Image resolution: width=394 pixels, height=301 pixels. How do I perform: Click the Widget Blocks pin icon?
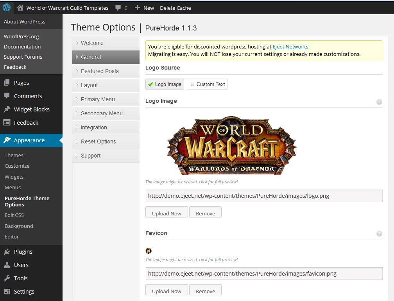7,109
